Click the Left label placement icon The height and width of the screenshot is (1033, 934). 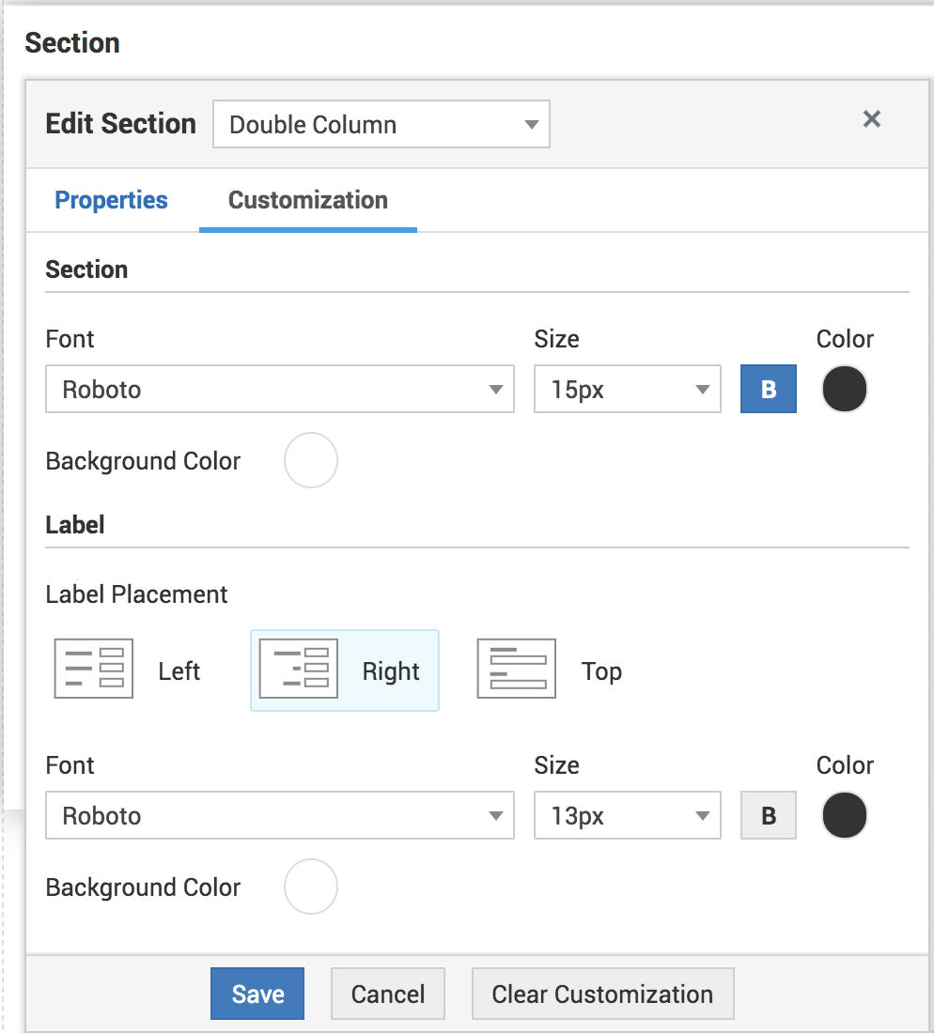[94, 669]
